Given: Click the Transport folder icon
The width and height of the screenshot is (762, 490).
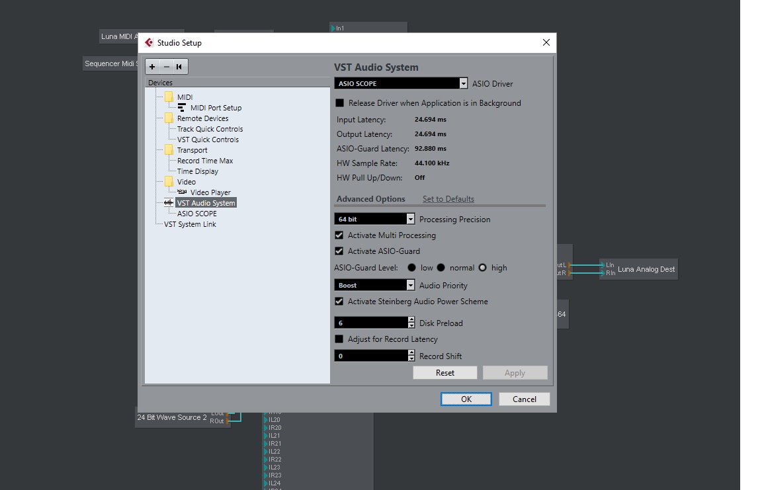Looking at the screenshot, I should point(169,150).
